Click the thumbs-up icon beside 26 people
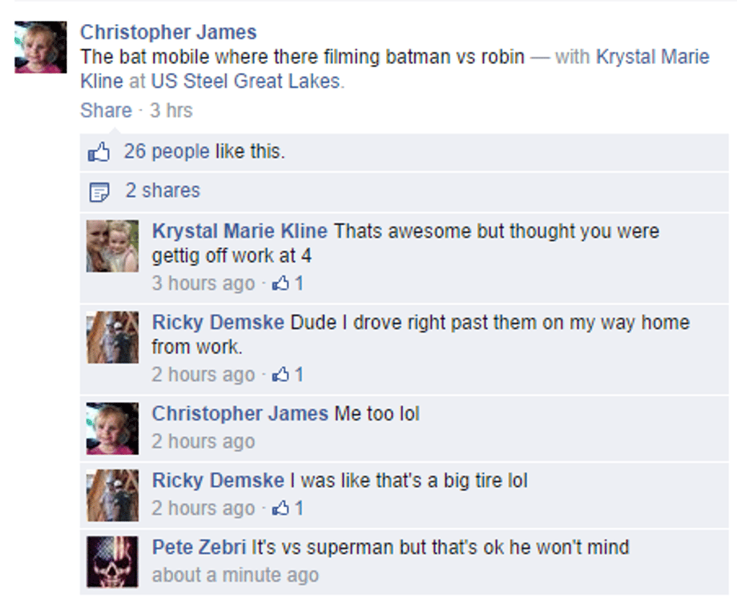737x603 pixels. 98,152
